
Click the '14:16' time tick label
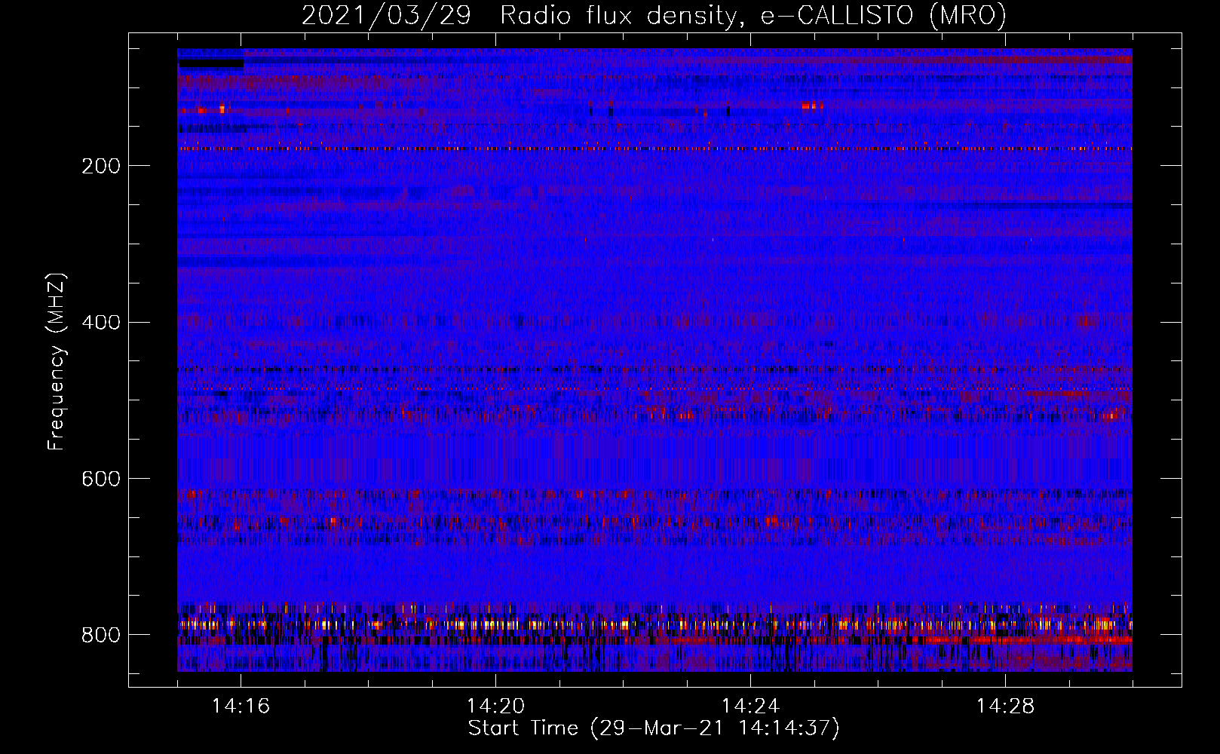241,706
